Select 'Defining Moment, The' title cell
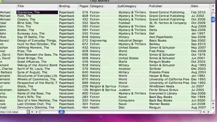 [37, 47]
